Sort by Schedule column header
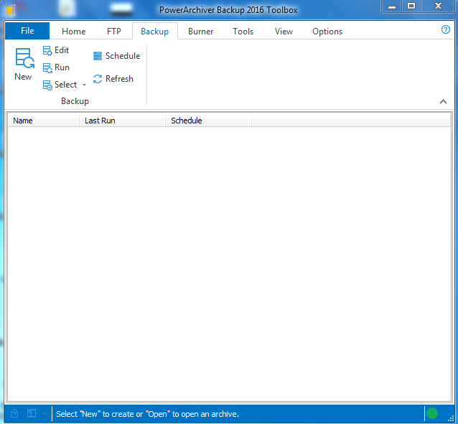 [x=208, y=121]
